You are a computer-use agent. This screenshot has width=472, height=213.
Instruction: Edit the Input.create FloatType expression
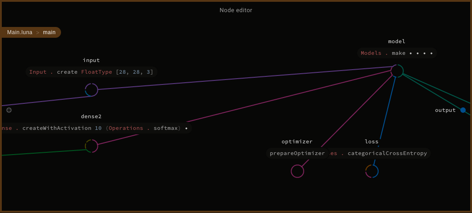coord(91,72)
